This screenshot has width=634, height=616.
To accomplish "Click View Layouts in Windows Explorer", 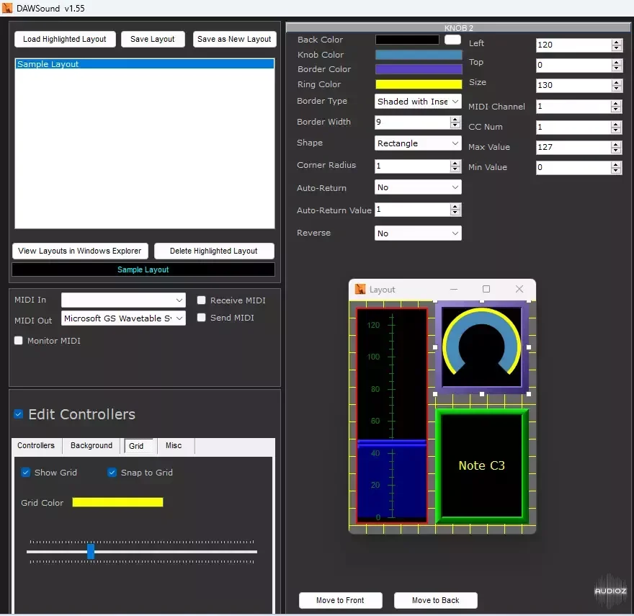I will [80, 251].
